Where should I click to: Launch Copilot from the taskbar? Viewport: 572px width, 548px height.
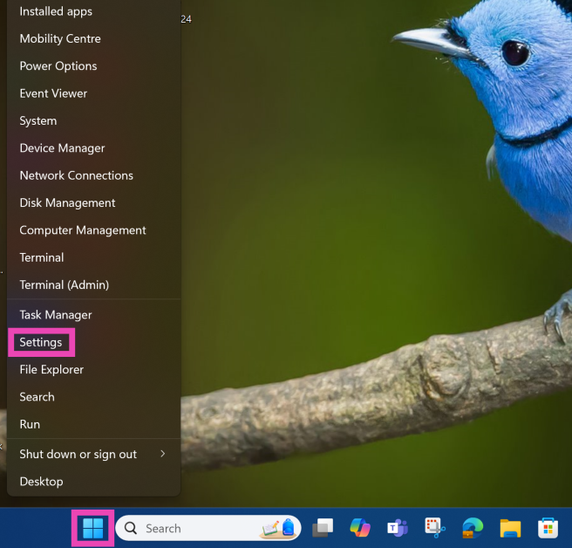coord(360,528)
